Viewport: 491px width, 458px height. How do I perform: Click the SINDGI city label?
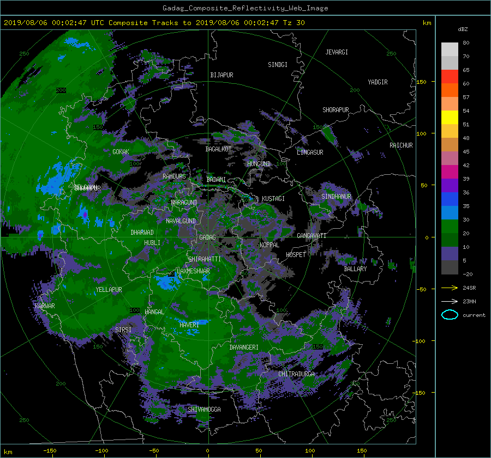pos(278,65)
